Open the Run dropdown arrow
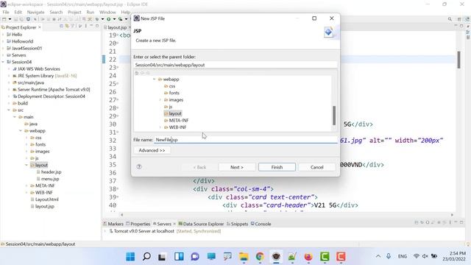The height and width of the screenshot is (265, 471). click(x=114, y=19)
